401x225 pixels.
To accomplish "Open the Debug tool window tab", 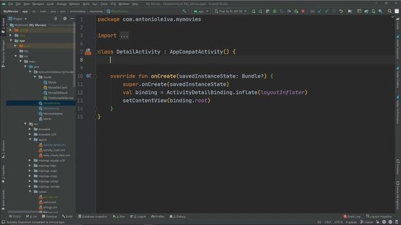I will point(177,216).
